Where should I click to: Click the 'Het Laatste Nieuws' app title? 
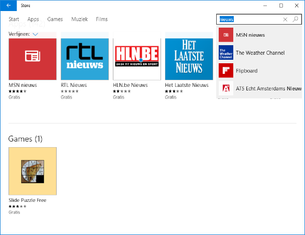point(187,85)
